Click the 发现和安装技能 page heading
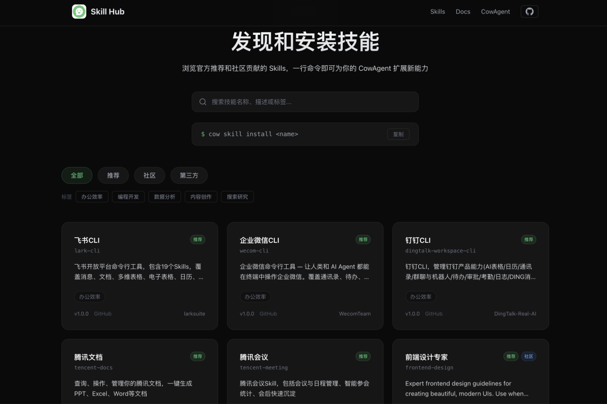Image resolution: width=607 pixels, height=404 pixels. pos(305,42)
